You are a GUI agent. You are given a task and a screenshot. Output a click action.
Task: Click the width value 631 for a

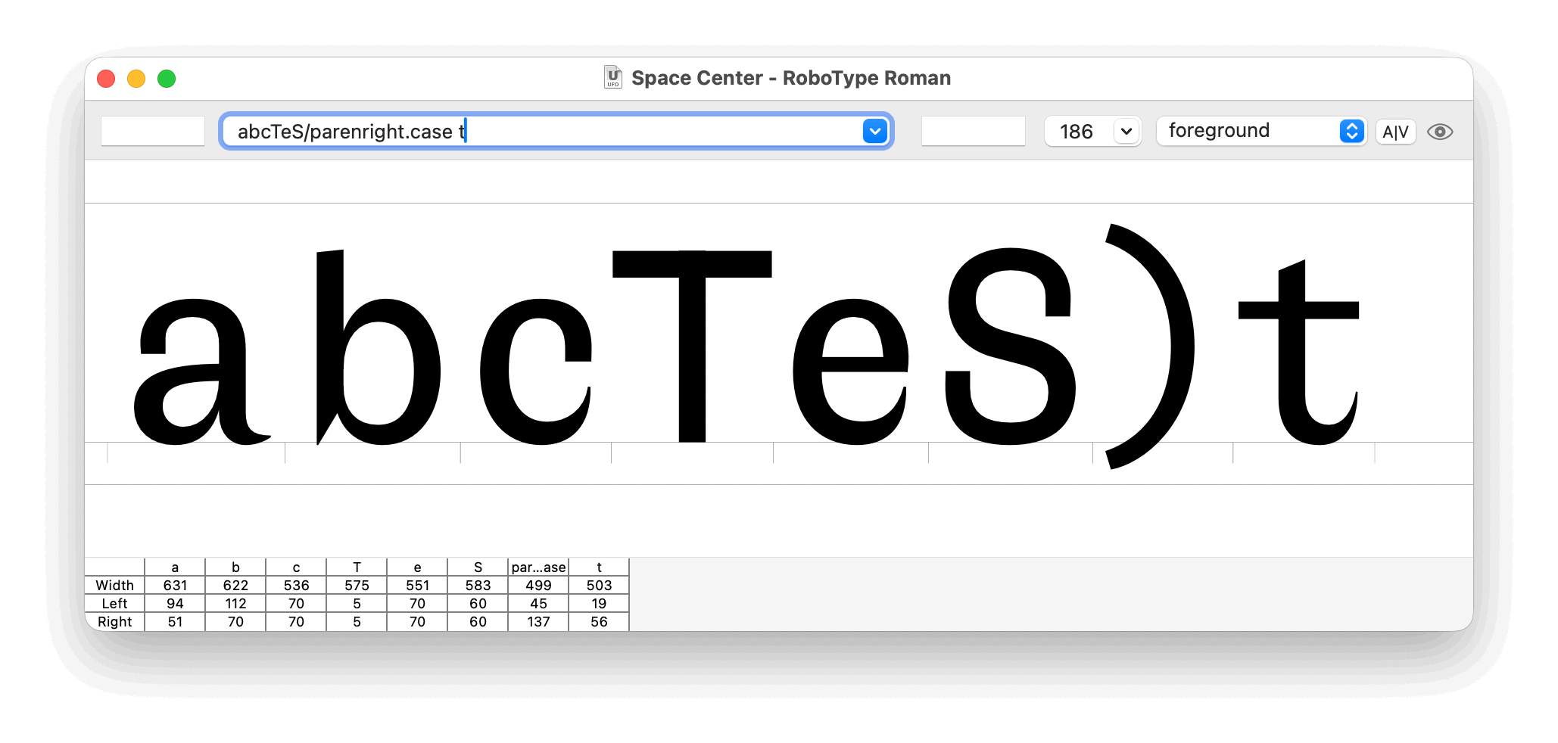(x=175, y=586)
